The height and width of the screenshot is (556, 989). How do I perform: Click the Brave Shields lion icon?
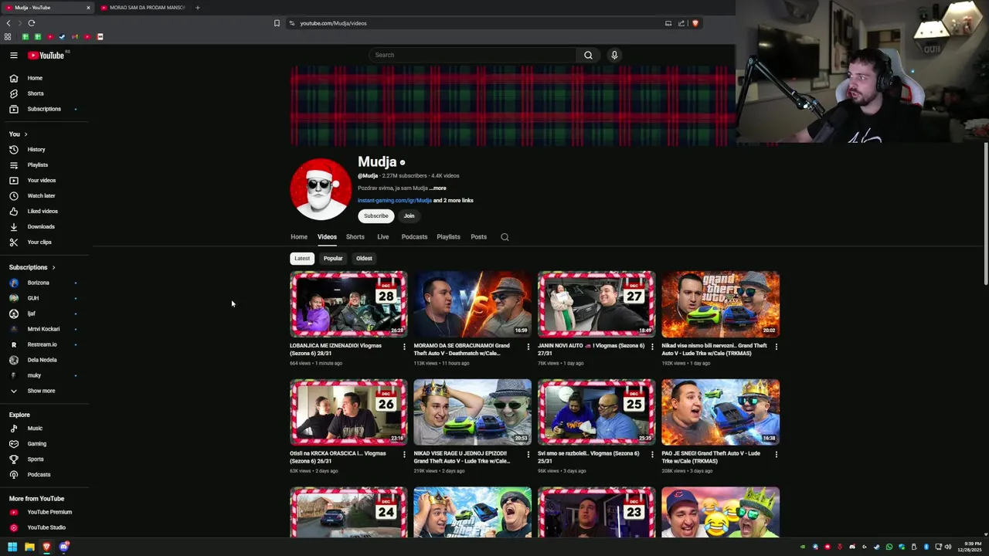click(x=695, y=23)
